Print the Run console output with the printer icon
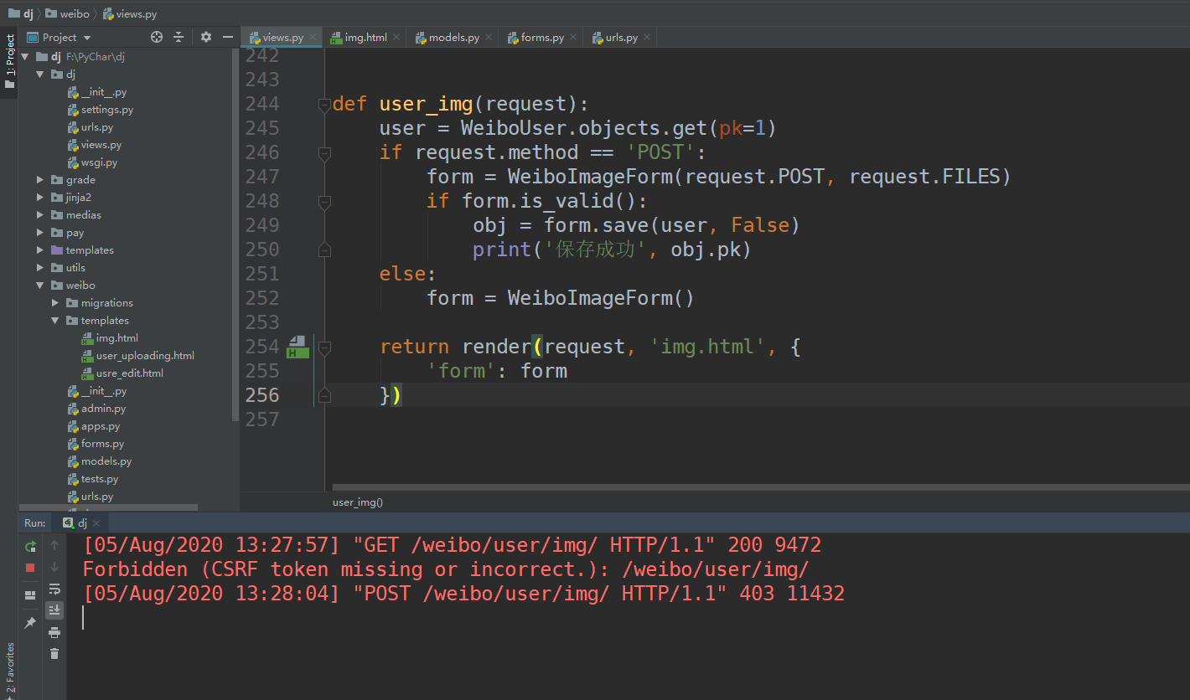The image size is (1190, 700). [x=54, y=632]
